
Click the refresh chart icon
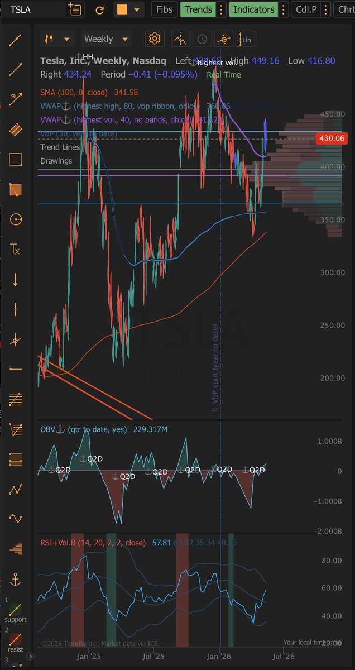point(100,9)
